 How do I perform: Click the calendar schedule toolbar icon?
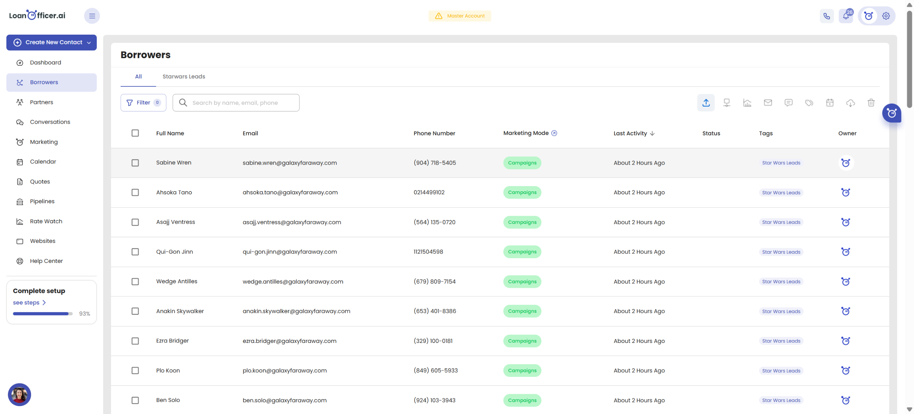point(830,103)
